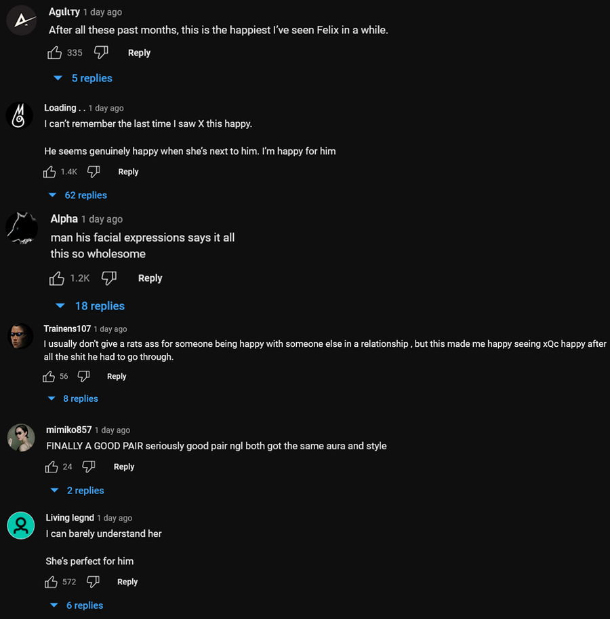Dislike the comment by Living legnd
This screenshot has height=619, width=610.
pos(93,582)
